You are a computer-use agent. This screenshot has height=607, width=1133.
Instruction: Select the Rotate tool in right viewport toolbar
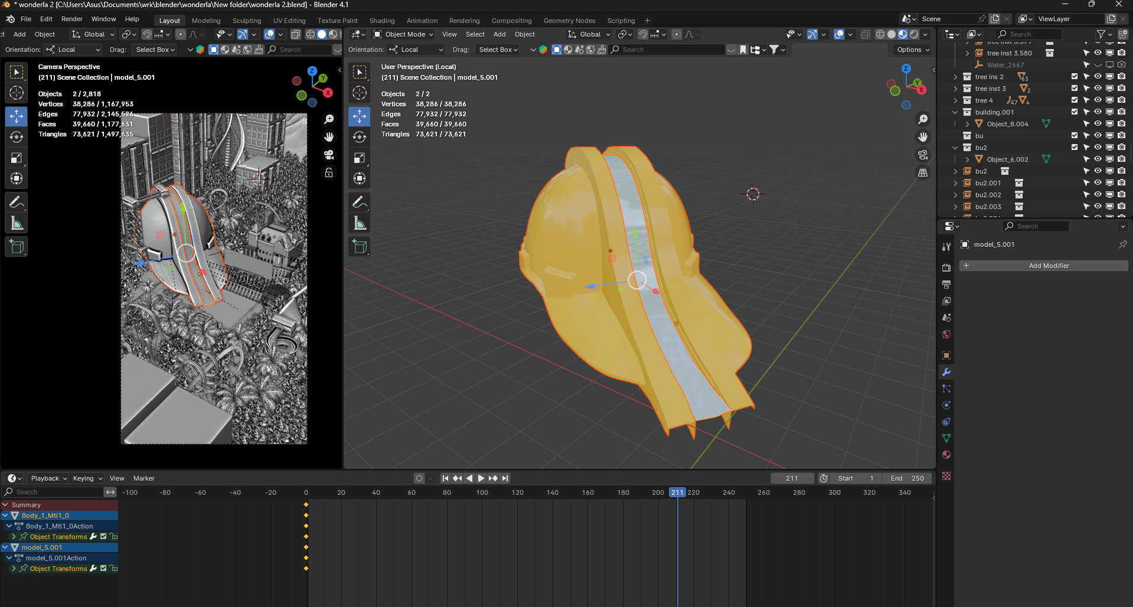(x=360, y=137)
